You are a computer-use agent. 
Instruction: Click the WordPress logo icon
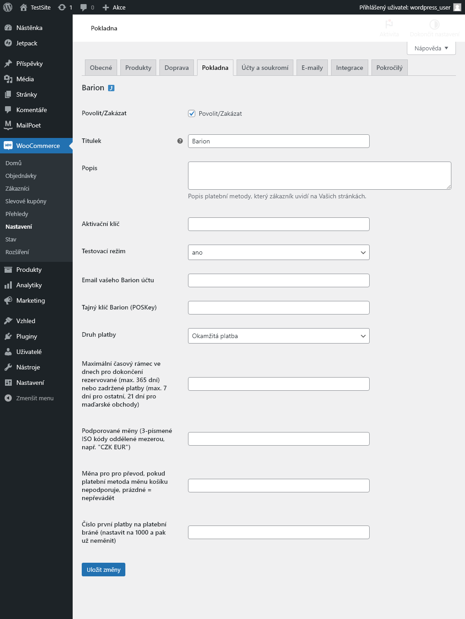click(8, 7)
